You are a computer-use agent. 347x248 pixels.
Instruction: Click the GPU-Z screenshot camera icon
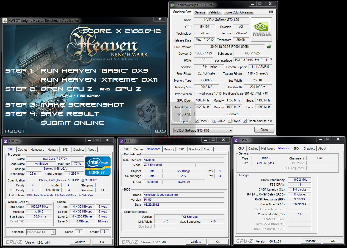tap(271, 12)
